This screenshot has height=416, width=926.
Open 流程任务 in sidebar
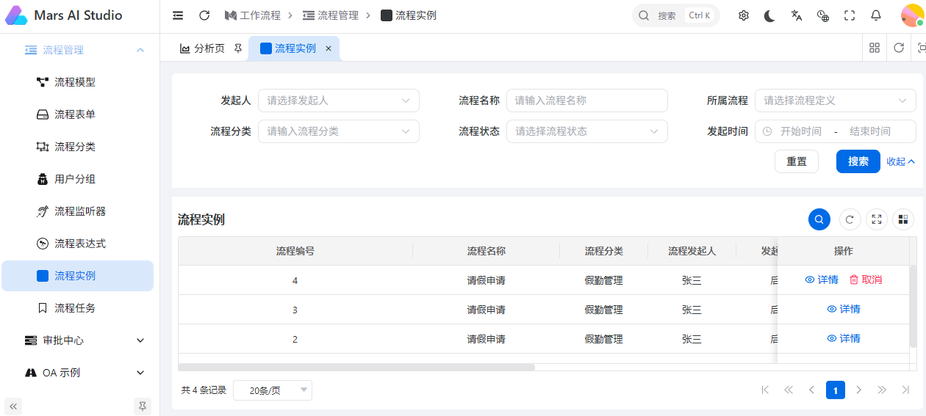[77, 308]
